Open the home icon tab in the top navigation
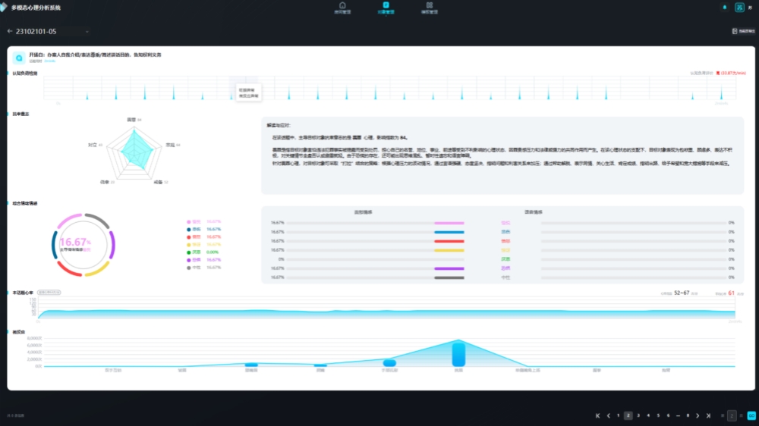Screen dimensions: 759x426 pos(342,8)
